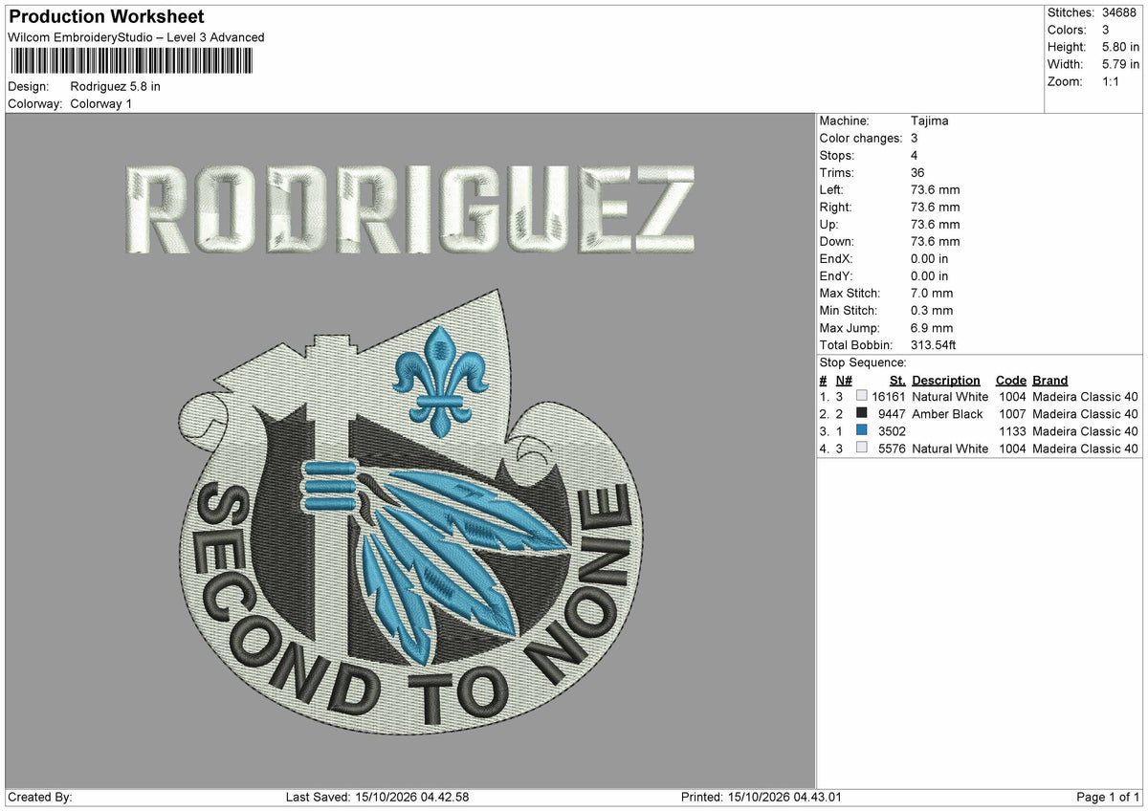Click the blue swatch for code 1133

(862, 430)
